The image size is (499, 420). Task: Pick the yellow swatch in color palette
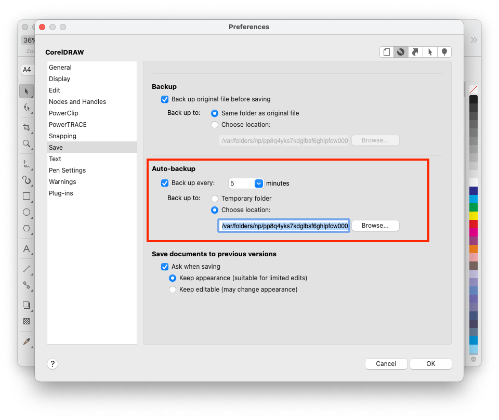point(474,216)
